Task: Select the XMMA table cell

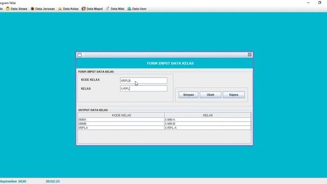Action: coord(121,120)
